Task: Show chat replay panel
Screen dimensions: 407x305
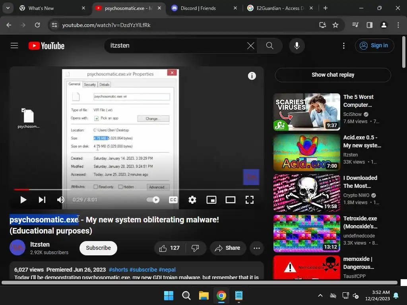Action: 333,75
